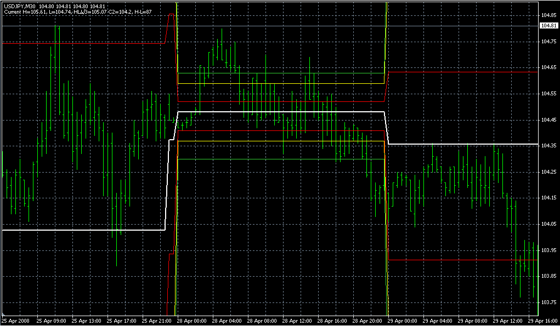Click the 103.75 price scale label
Viewport: 560px width, 326px height.
point(548,302)
